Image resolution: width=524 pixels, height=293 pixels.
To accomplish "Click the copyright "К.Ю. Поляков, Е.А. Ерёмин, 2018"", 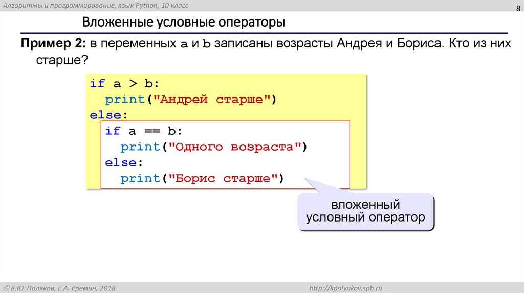I will coord(59,288).
